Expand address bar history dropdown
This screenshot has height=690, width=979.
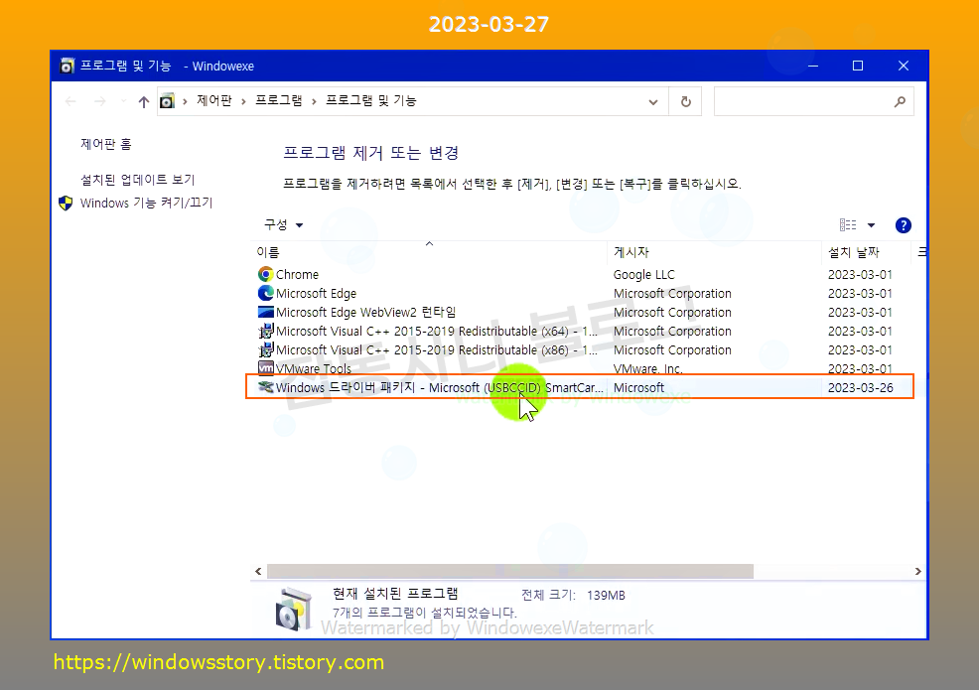[x=653, y=102]
